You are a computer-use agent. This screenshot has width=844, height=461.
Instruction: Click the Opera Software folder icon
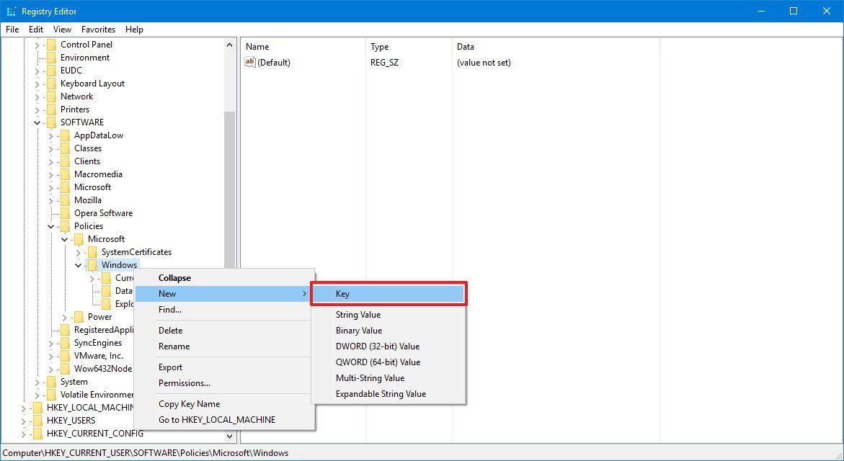pyautogui.click(x=66, y=212)
